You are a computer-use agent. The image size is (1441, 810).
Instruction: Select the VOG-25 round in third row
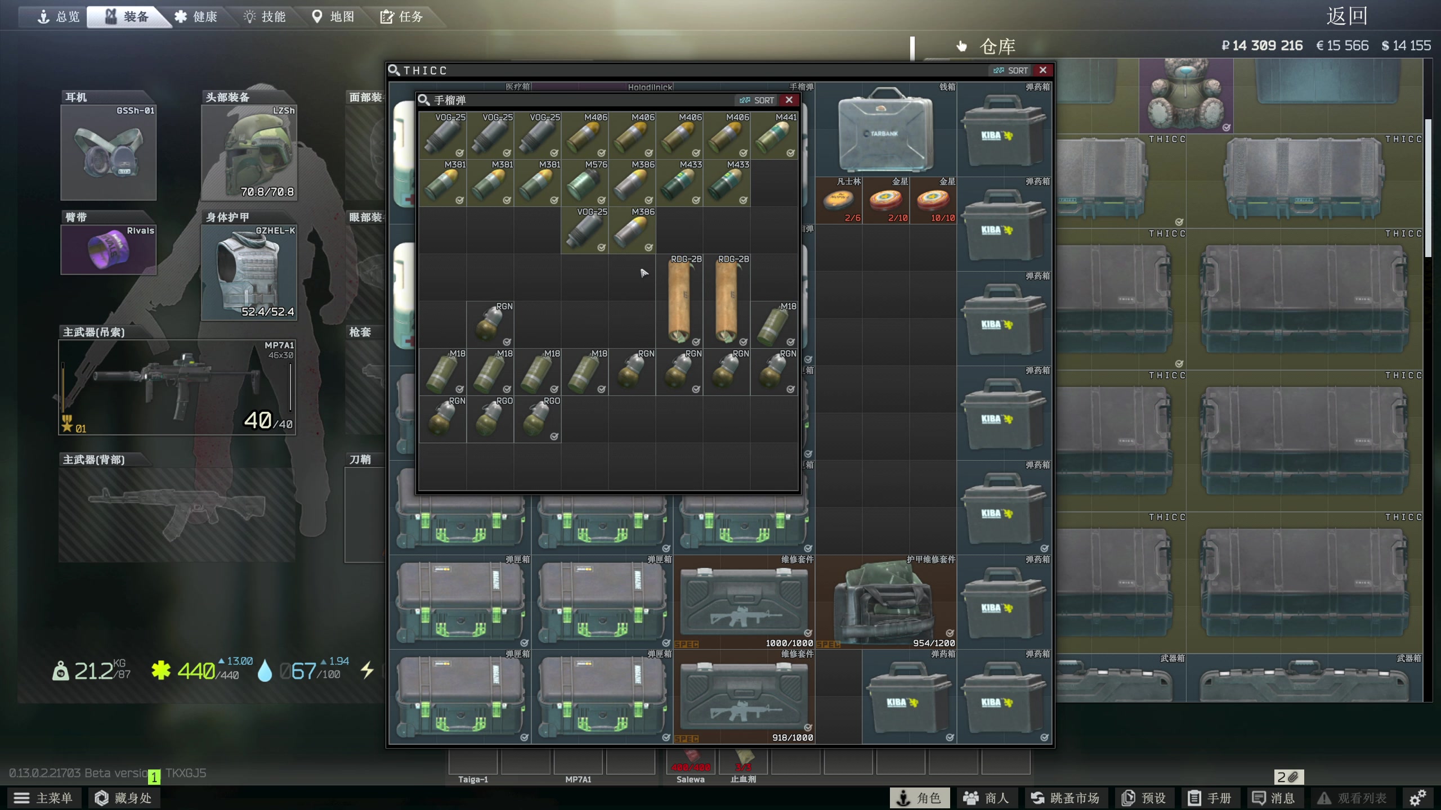[x=585, y=230]
